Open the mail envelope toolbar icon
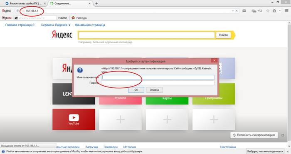This screenshot has height=154, width=291. (244, 11)
